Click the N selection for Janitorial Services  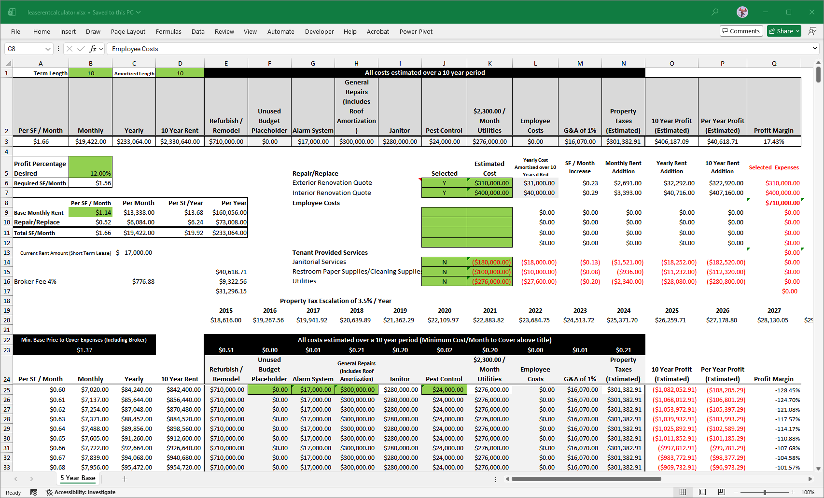tap(444, 262)
